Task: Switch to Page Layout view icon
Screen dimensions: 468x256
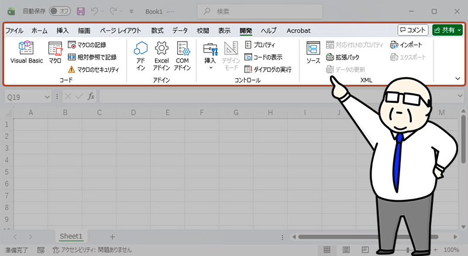Action: [x=346, y=250]
